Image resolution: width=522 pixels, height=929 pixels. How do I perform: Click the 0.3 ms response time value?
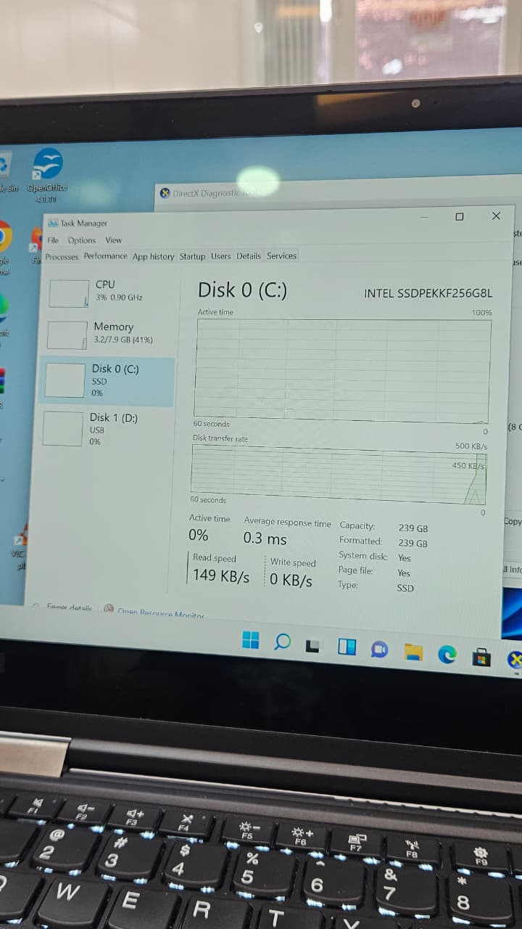click(265, 539)
